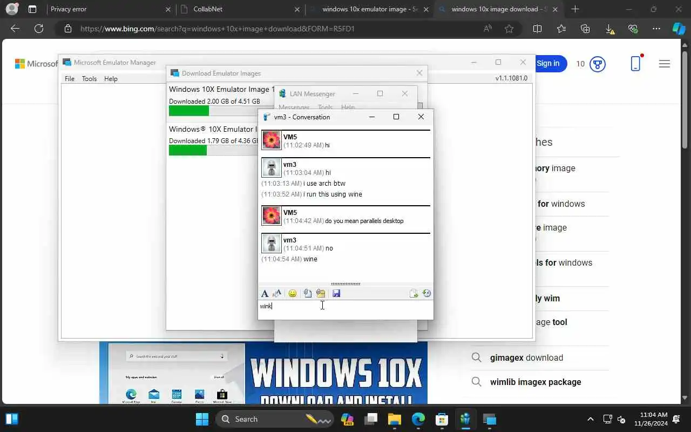The image size is (691, 432).
Task: Open Widgets button on the taskbar
Action: click(11, 419)
